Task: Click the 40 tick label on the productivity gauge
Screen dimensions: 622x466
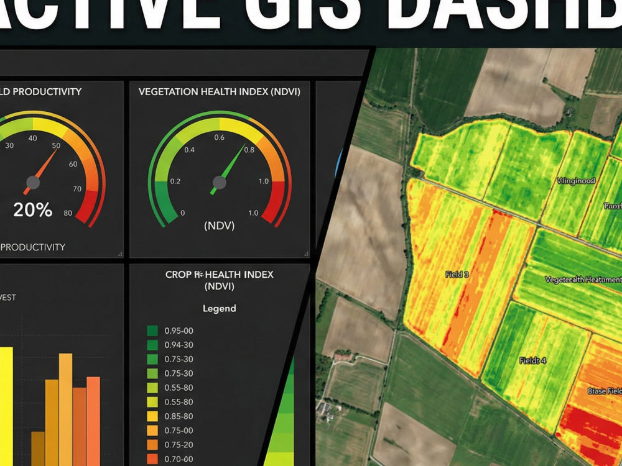Action: pyautogui.click(x=32, y=138)
